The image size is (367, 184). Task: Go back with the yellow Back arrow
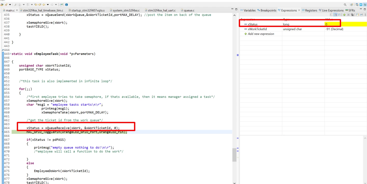[x=44, y=5]
